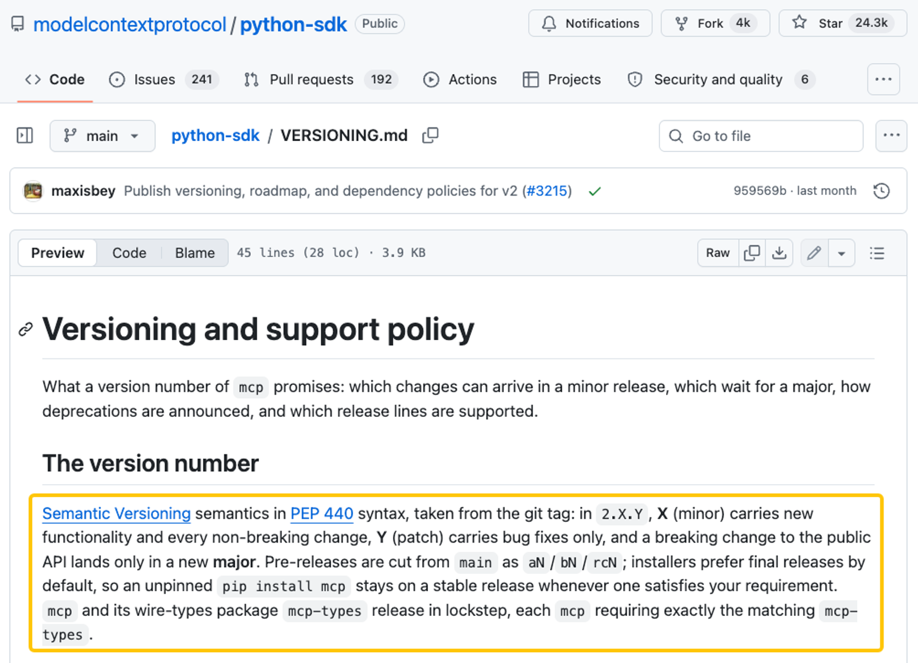Open the Code tab
The width and height of the screenshot is (918, 663).
point(55,80)
